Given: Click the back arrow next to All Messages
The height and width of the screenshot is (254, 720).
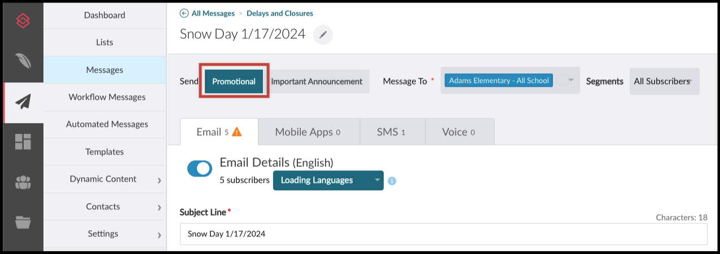Looking at the screenshot, I should [x=184, y=13].
